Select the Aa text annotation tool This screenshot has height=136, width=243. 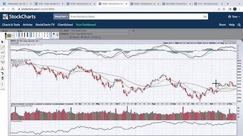pos(3,53)
